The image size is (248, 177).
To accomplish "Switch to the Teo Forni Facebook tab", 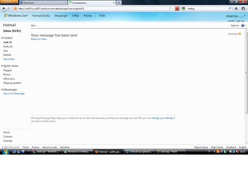I will pyautogui.click(x=43, y=3).
